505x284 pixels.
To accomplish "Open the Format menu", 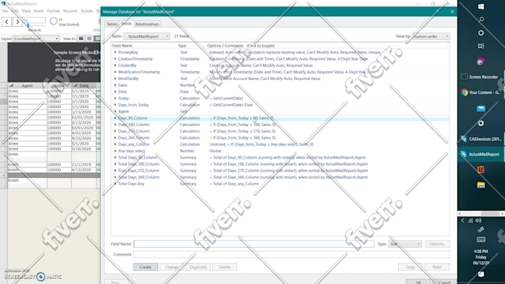I will click(x=53, y=11).
